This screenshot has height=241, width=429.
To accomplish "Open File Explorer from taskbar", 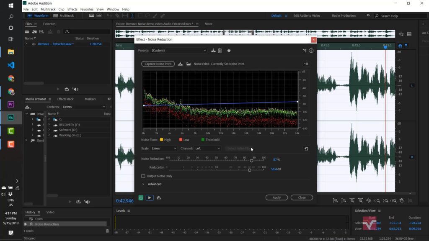I will click(11, 52).
